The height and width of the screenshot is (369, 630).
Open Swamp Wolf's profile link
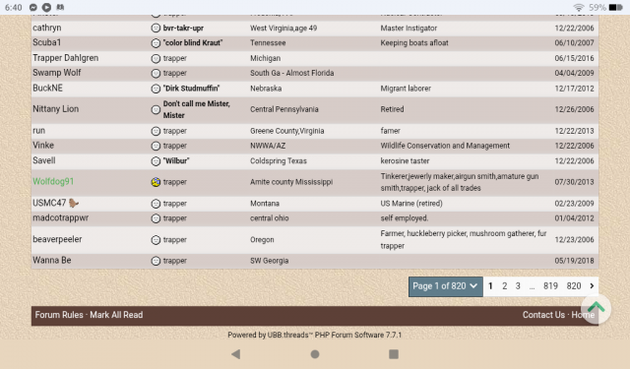pos(57,73)
